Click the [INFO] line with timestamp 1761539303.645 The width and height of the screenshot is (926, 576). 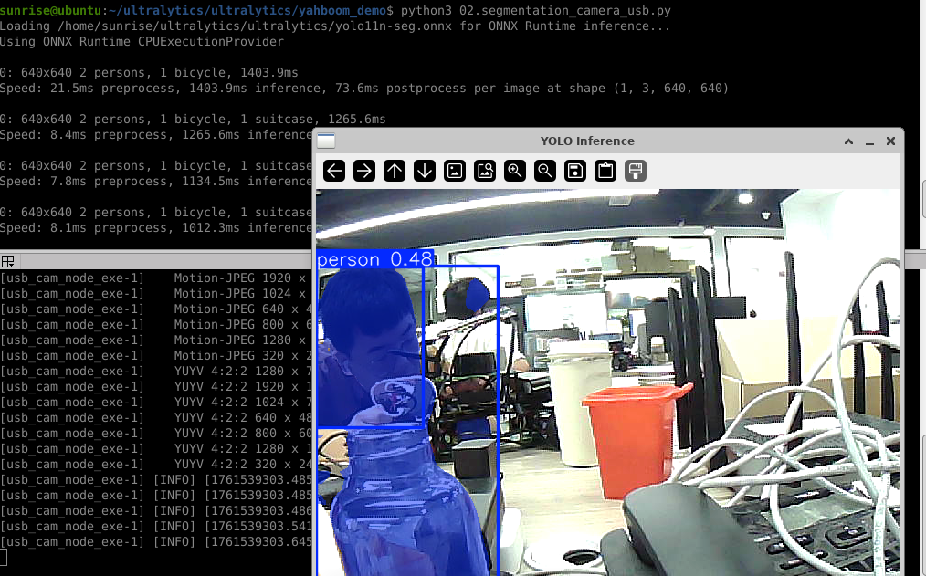click(x=156, y=542)
